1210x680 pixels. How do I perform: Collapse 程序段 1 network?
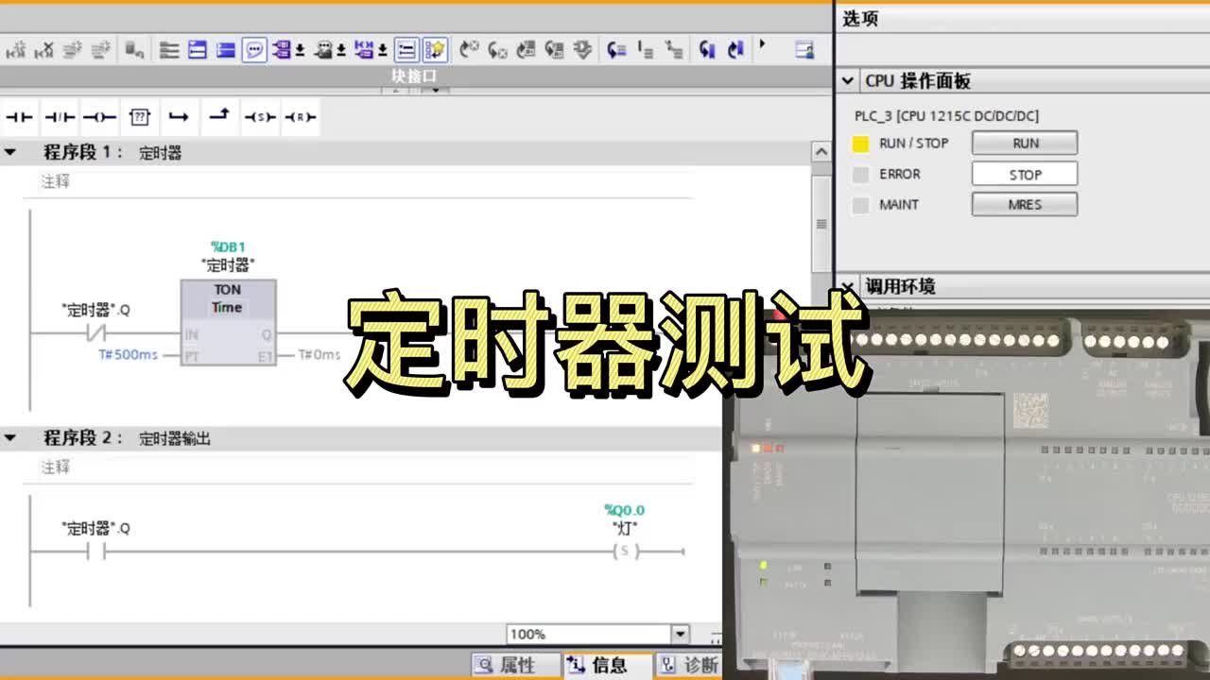pyautogui.click(x=9, y=152)
